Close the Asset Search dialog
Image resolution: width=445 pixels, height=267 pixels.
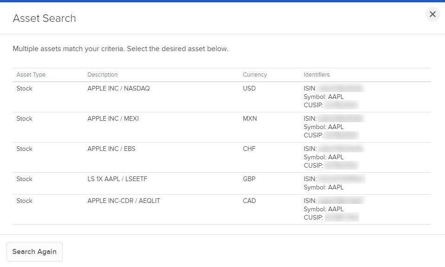coord(432,14)
